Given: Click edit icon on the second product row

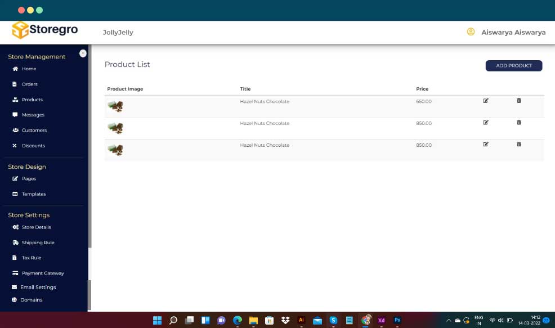Looking at the screenshot, I should pyautogui.click(x=486, y=123).
